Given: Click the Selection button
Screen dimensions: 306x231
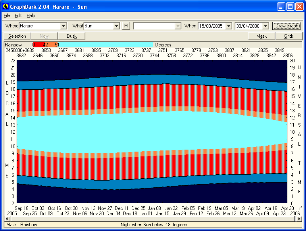Looking at the screenshot, I should point(17,36).
